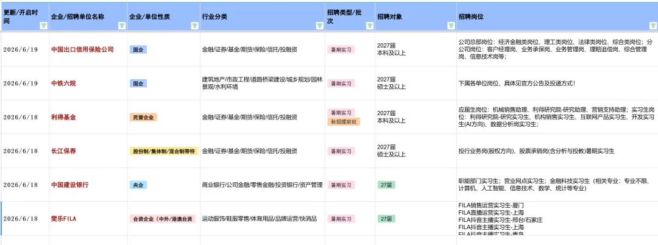658x245 pixels.
Task: Click the 秋招提前批 tag for 利得基金
Action: [x=344, y=122]
